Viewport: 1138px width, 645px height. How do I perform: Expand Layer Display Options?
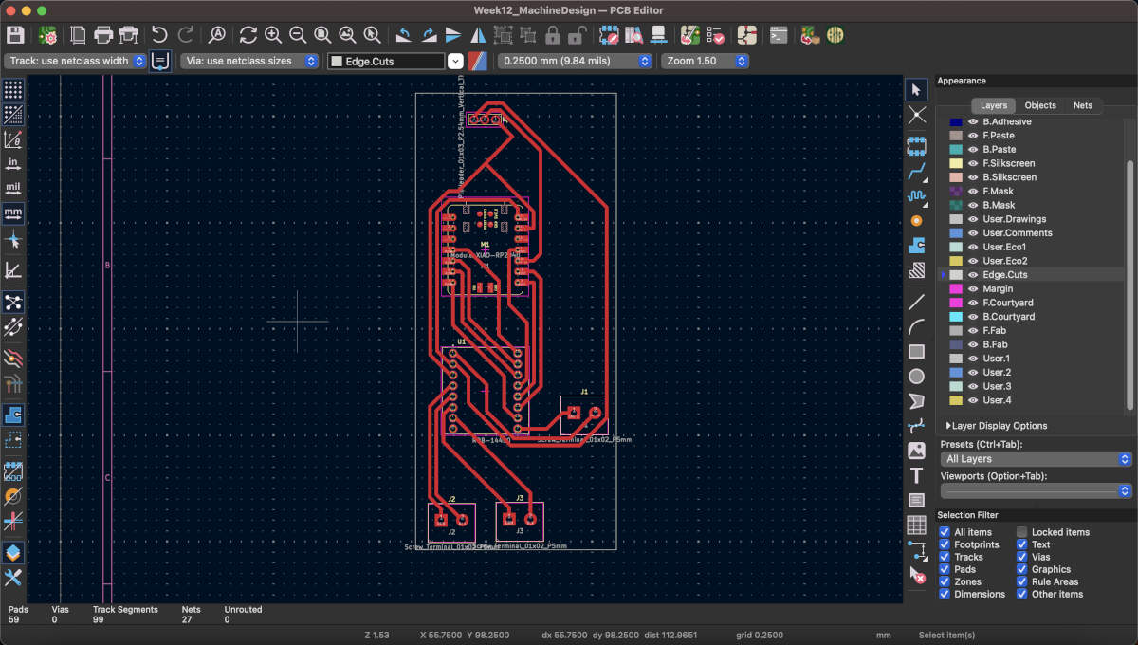(x=997, y=426)
